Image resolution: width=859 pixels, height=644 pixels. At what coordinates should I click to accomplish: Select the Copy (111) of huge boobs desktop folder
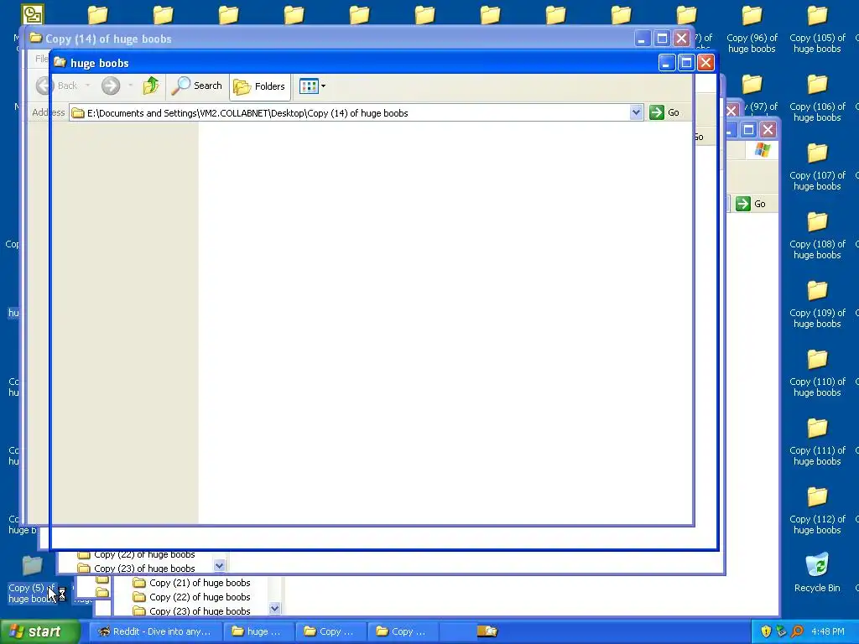click(x=817, y=443)
